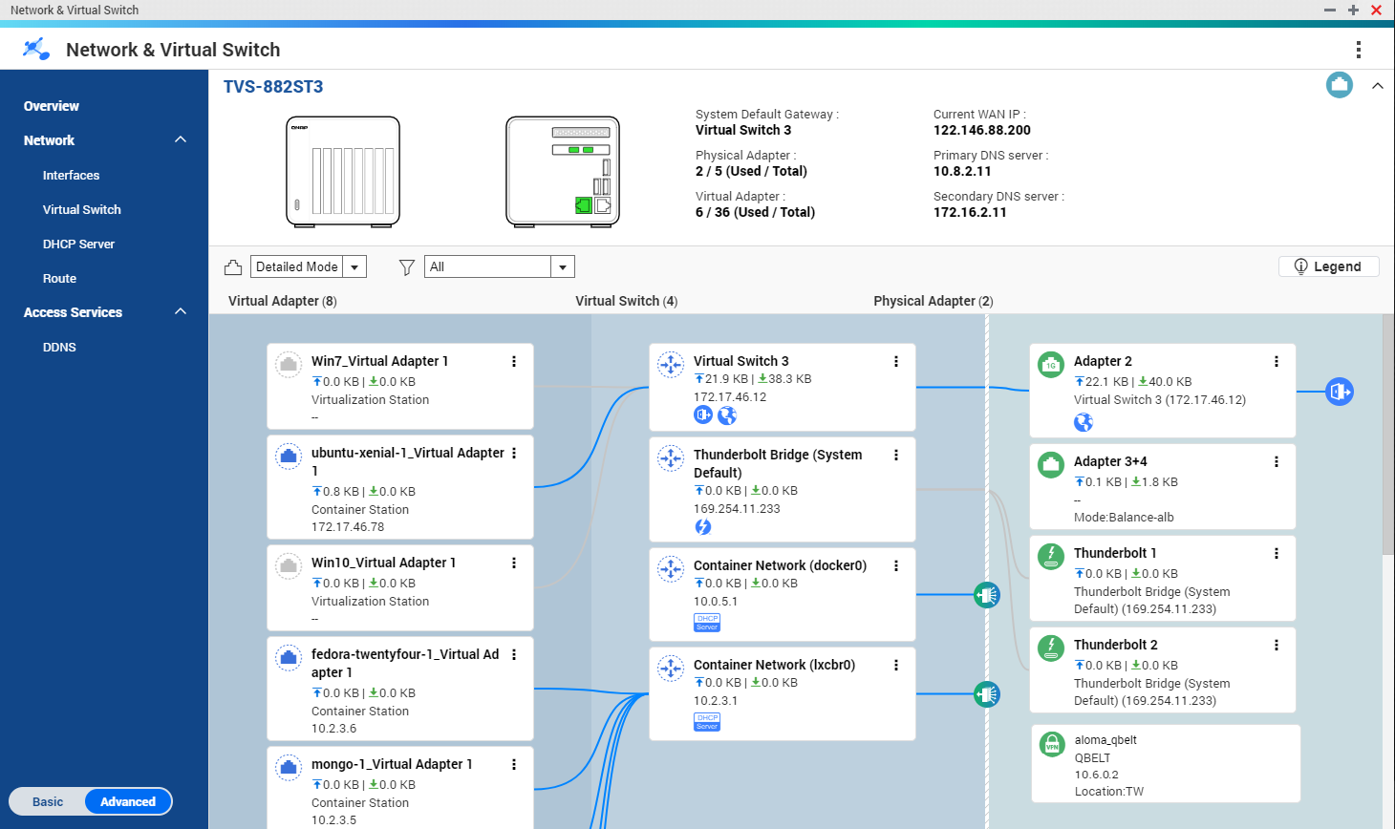Collapse the TVS-882ST3 summary panel
The width and height of the screenshot is (1395, 829).
click(1377, 86)
